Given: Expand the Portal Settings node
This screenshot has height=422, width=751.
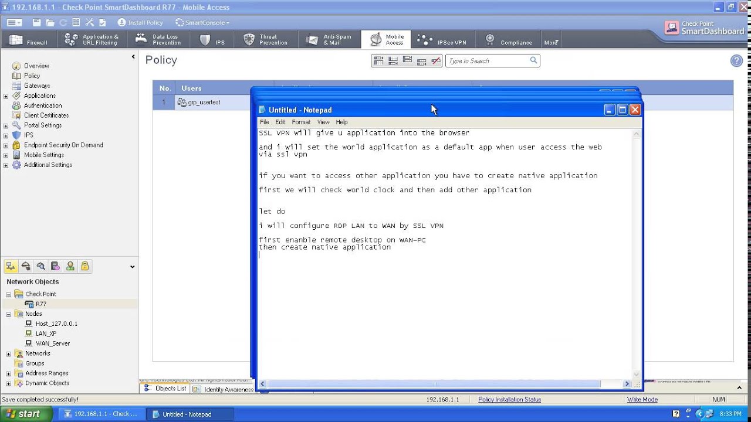Looking at the screenshot, I should point(6,125).
